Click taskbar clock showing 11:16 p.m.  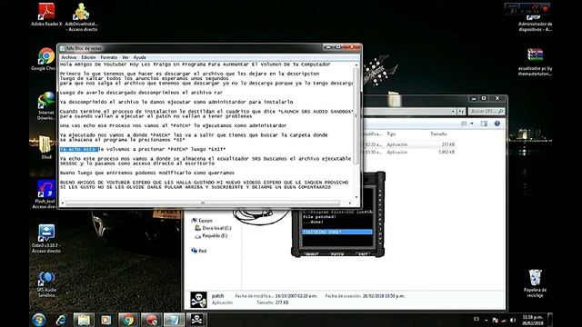532,320
